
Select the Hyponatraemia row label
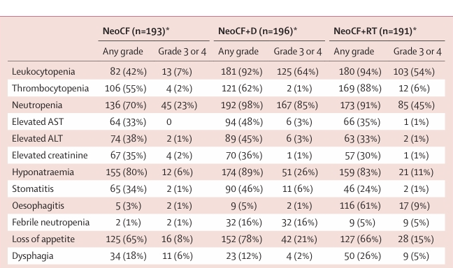click(43, 172)
